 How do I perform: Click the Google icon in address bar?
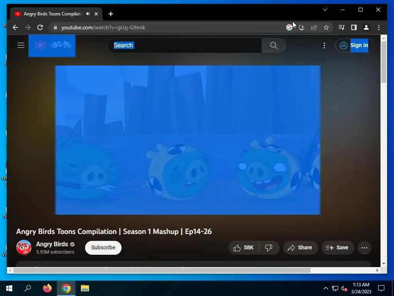[x=289, y=27]
